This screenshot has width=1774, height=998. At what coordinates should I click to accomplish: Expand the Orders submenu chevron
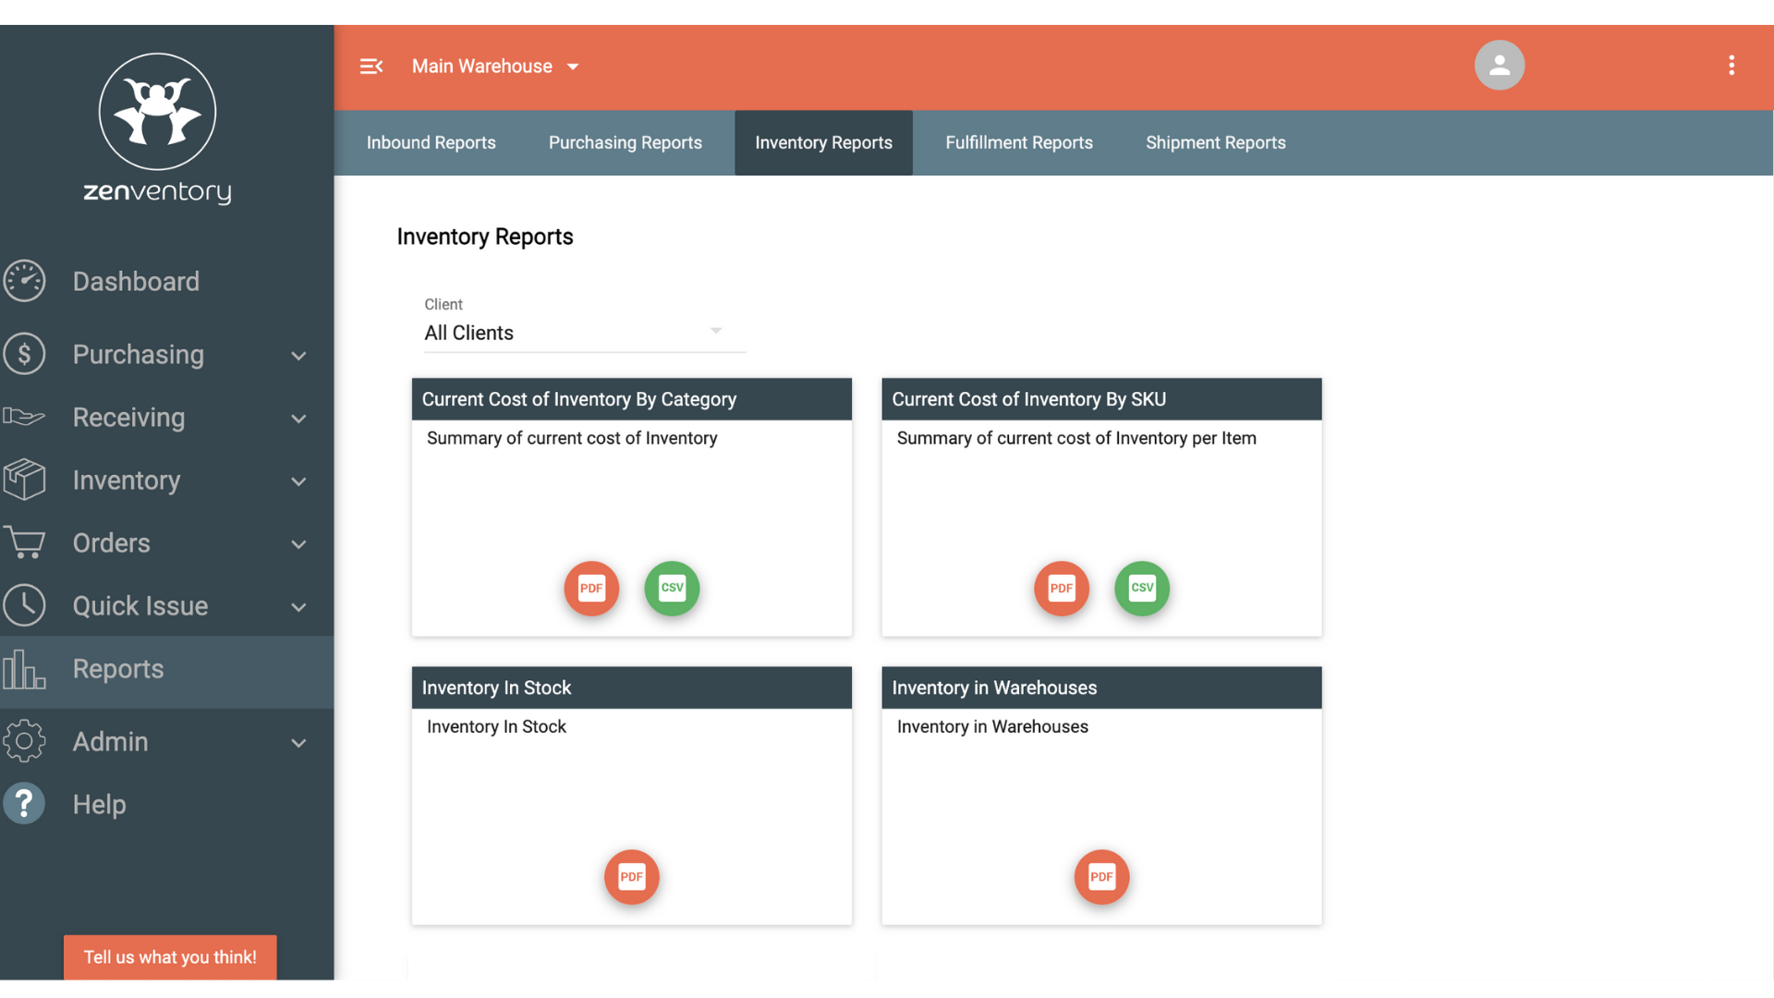(x=298, y=544)
